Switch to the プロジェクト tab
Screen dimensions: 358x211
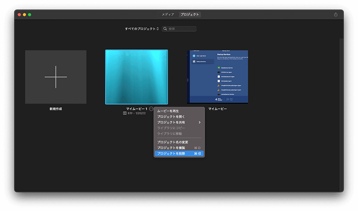[x=190, y=14]
